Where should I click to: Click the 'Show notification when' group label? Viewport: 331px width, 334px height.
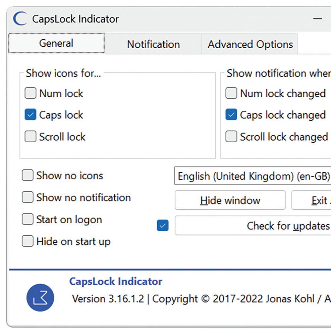pos(279,73)
